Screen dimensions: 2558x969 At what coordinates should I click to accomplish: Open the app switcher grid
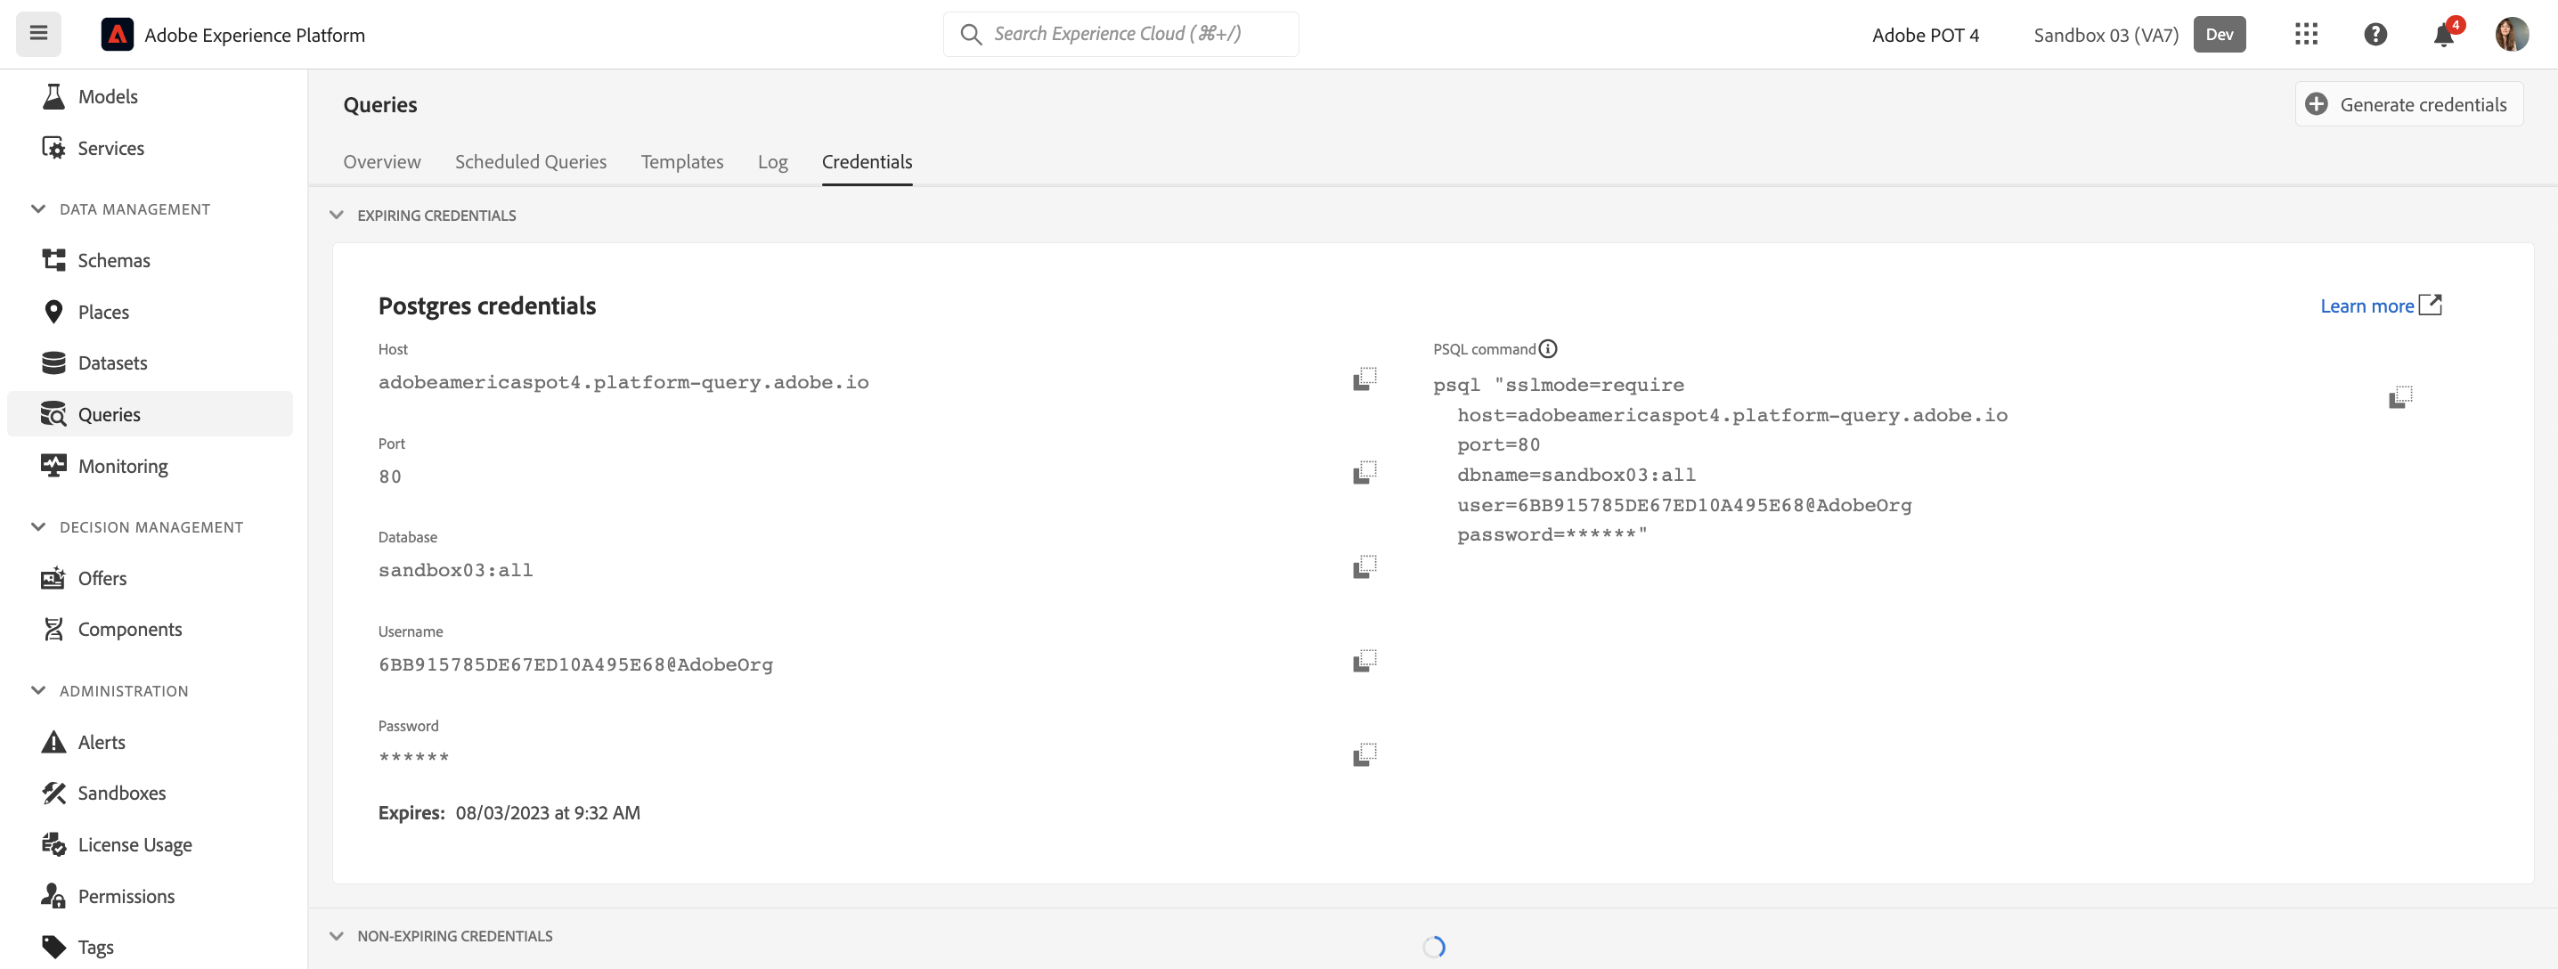2306,35
